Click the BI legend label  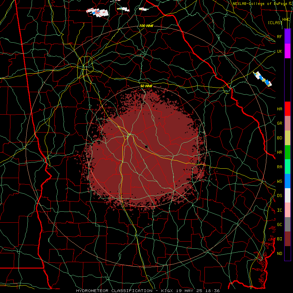279,239
